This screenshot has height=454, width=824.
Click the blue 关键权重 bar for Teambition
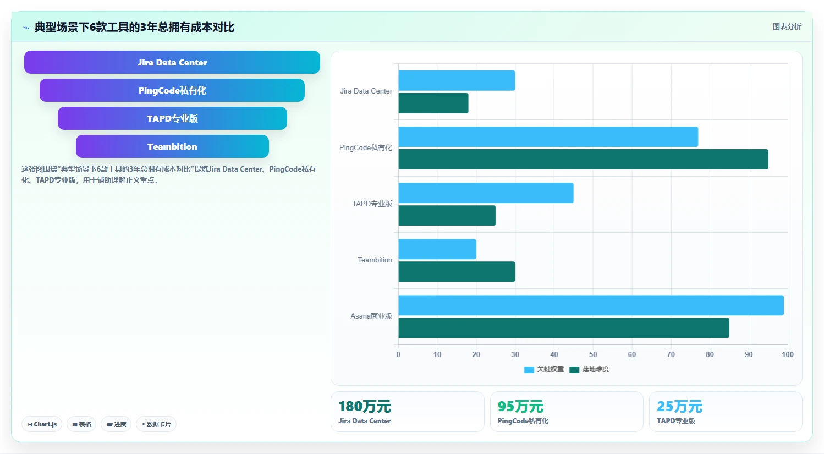437,249
